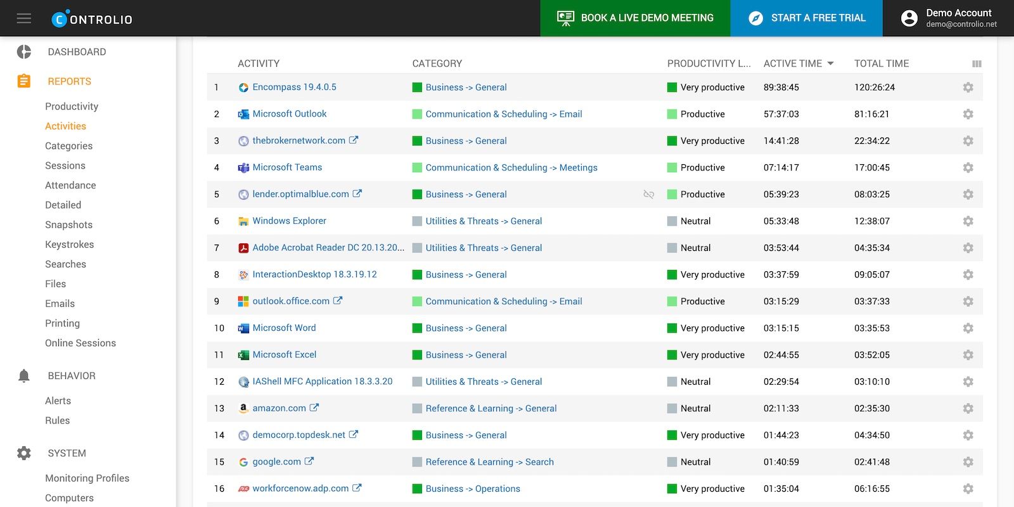Screen dimensions: 1014x507
Task: Open the democorp.topdesk.net activity link
Action: 298,435
